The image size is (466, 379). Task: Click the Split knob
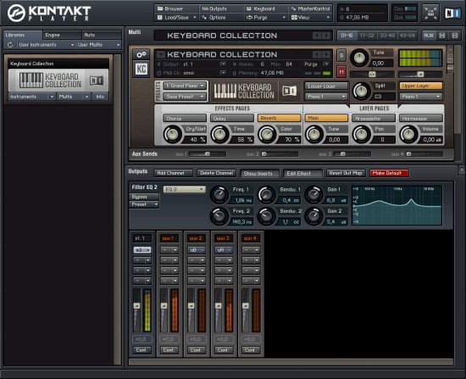tap(361, 92)
